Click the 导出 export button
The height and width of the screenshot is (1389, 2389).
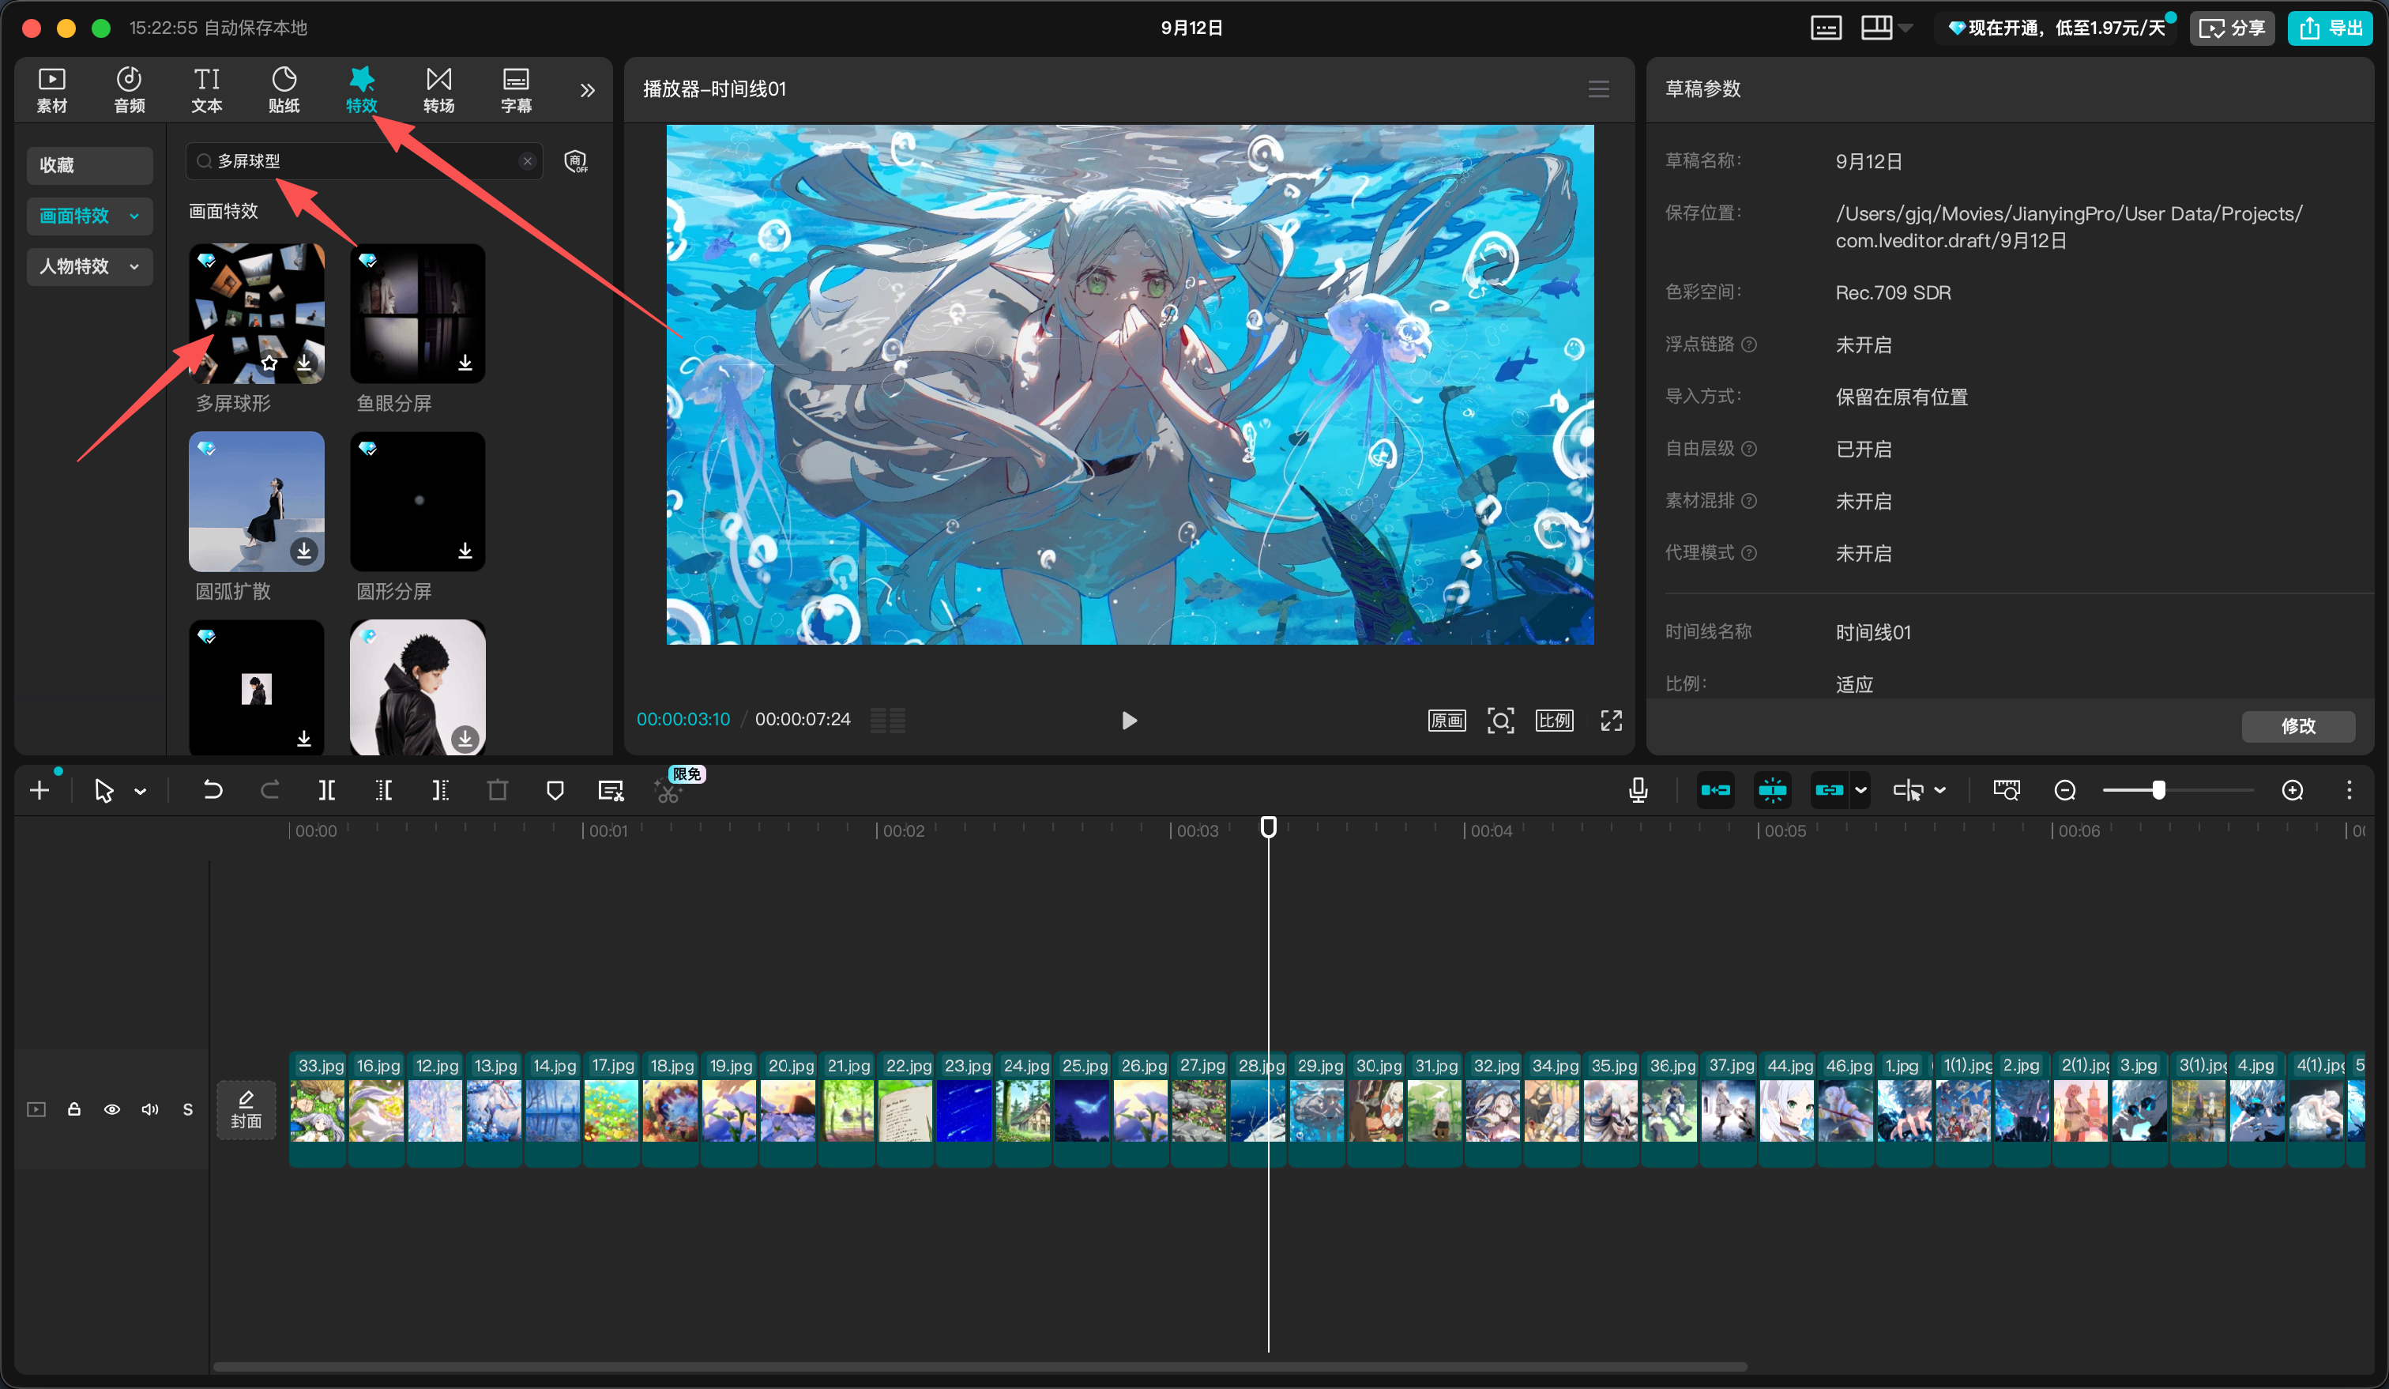click(2331, 28)
